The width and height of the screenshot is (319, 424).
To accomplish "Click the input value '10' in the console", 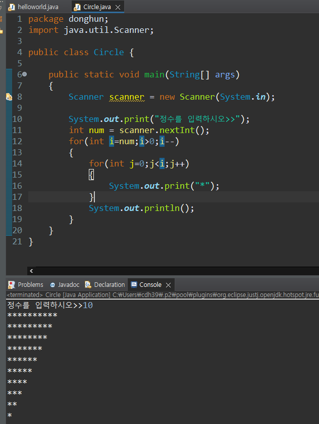I will pos(88,305).
